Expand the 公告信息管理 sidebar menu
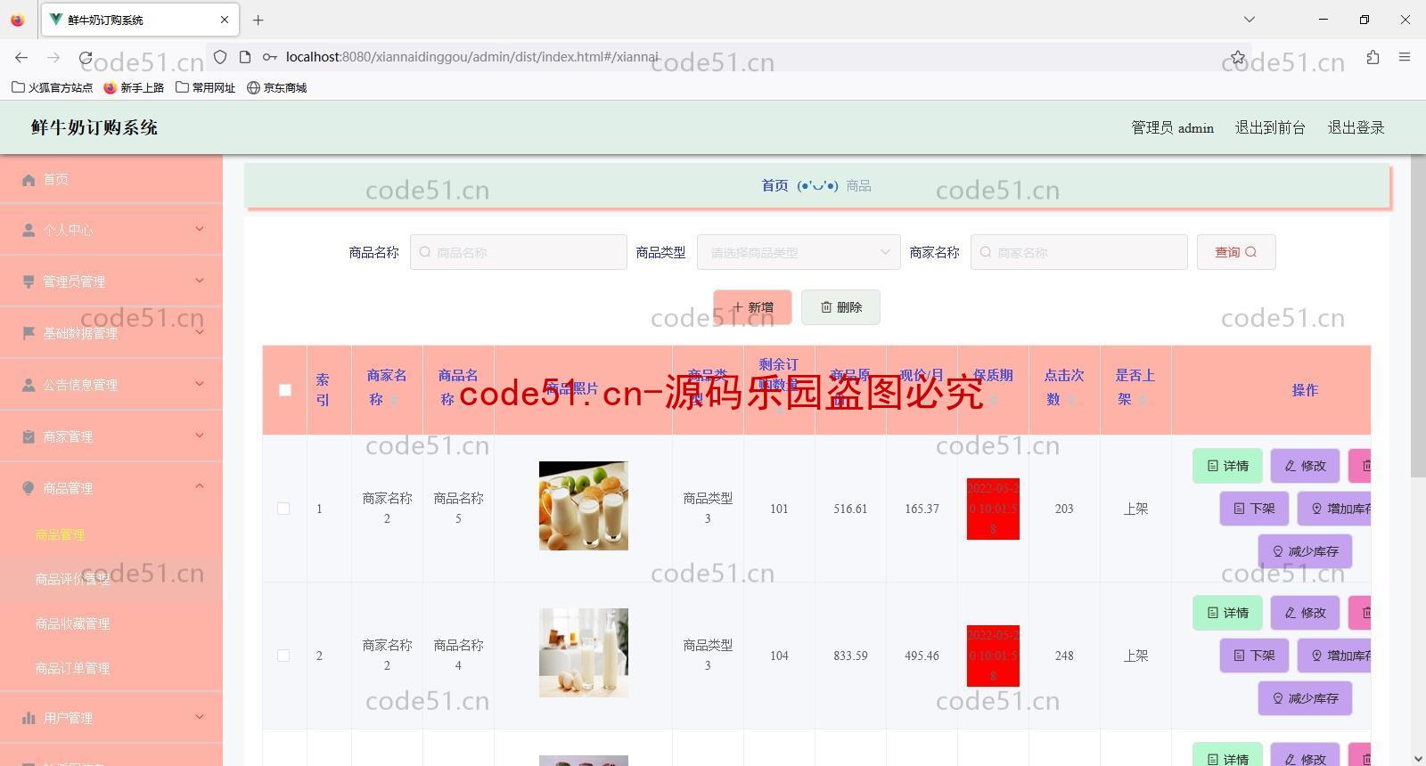This screenshot has height=766, width=1426. 200,384
